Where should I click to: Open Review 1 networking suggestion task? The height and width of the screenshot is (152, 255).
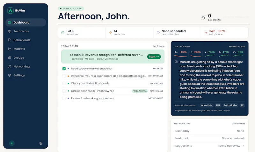pos(92,98)
